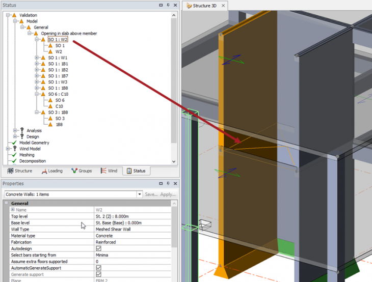The height and width of the screenshot is (282, 372).
Task: Uncheck AutomaticGenerateSupport checkbox
Action: point(98,268)
